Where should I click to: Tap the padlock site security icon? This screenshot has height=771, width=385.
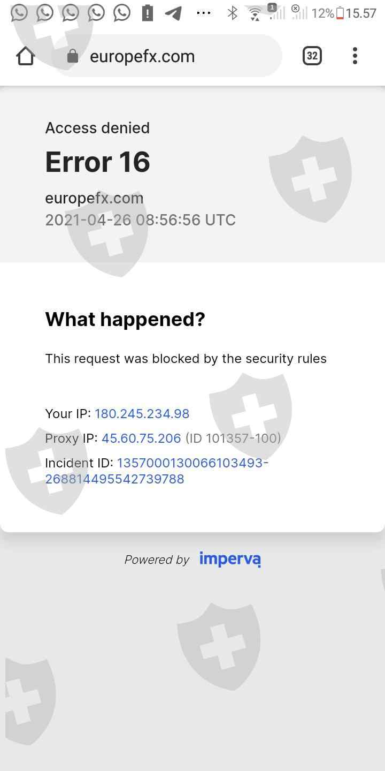click(73, 56)
